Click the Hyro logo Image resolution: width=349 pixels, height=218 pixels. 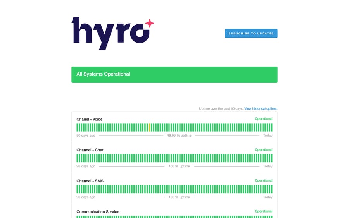[112, 33]
